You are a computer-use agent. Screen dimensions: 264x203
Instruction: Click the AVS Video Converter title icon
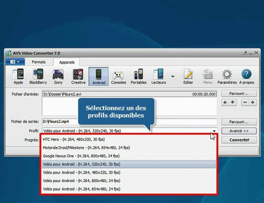(x=8, y=53)
